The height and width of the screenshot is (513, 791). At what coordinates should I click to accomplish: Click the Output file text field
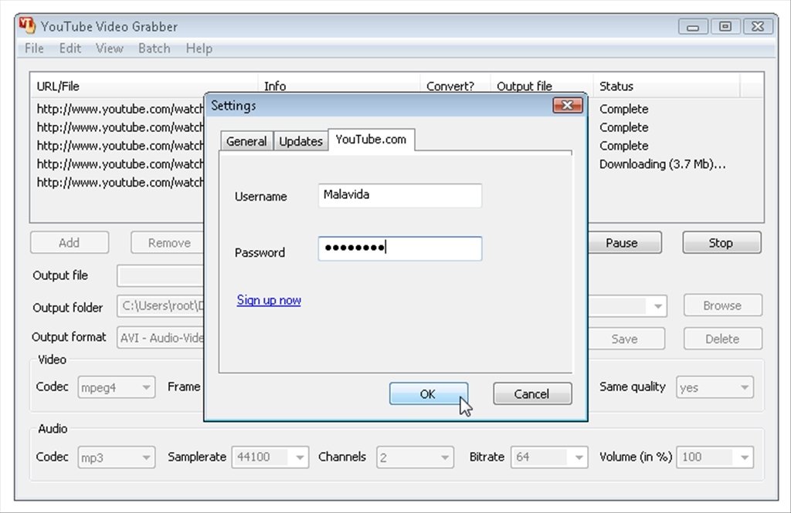coord(161,275)
